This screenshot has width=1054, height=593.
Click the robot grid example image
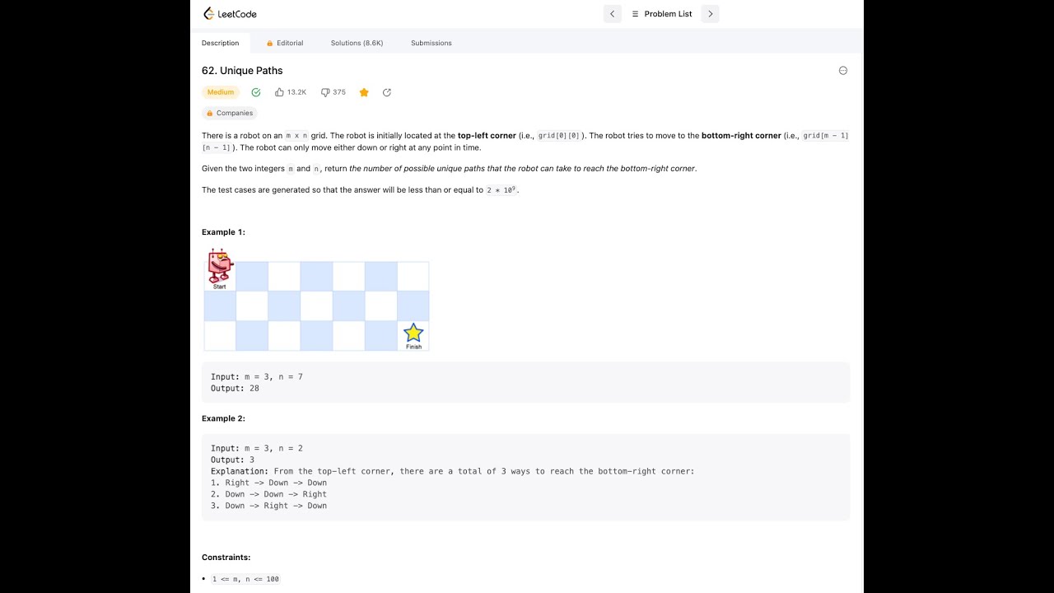(316, 300)
